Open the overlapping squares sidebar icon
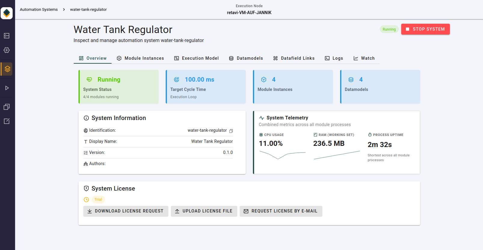Viewport: 483px width, 250px height. click(x=7, y=107)
